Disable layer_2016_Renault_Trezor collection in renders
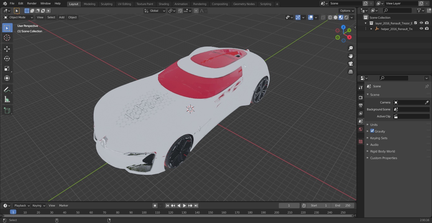Image resolution: width=432 pixels, height=223 pixels. coord(427,23)
